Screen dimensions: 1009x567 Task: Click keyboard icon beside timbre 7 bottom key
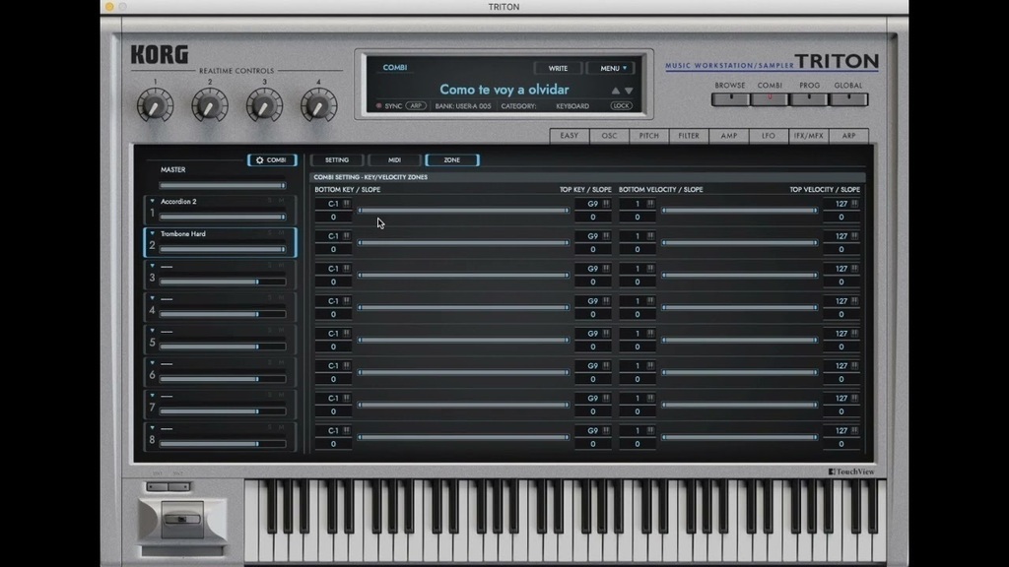[346, 399]
